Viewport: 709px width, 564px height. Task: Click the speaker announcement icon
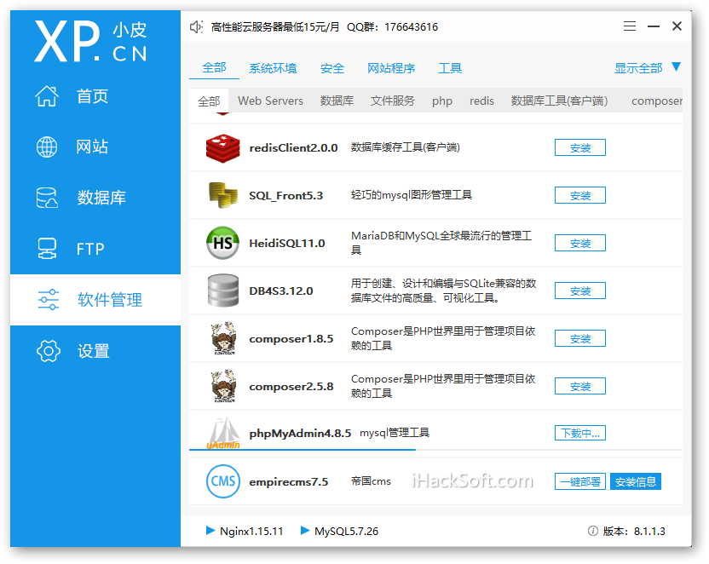pyautogui.click(x=196, y=27)
